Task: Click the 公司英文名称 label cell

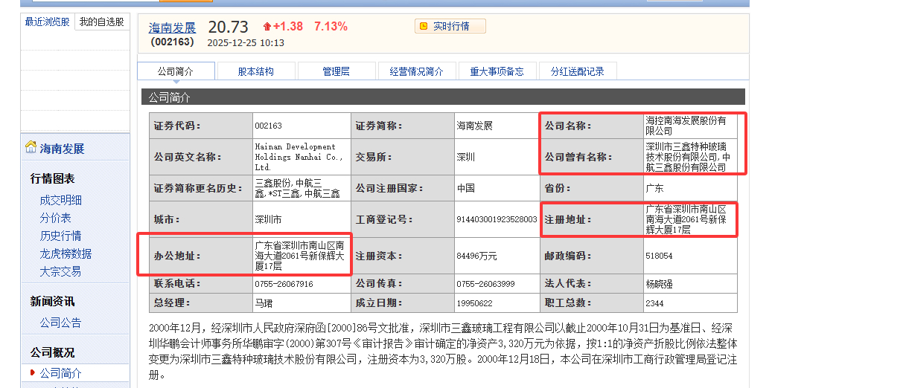Action: point(200,157)
